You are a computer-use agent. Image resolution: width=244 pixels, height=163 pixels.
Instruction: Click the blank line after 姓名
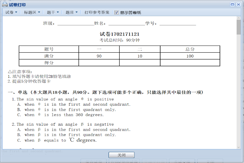[x=126, y=23]
